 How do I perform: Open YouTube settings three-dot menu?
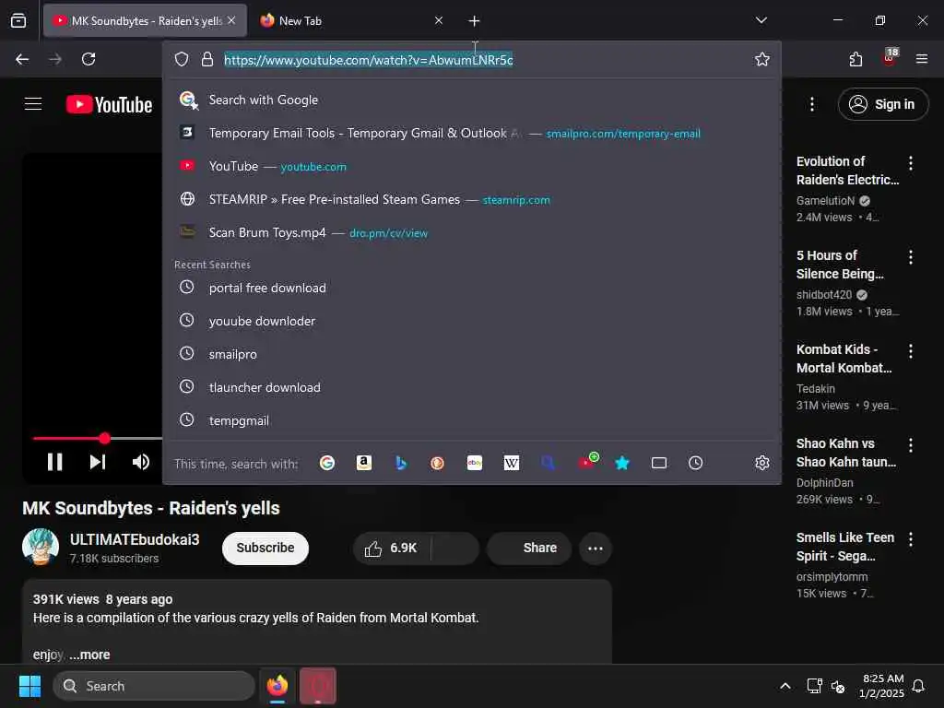click(x=811, y=104)
